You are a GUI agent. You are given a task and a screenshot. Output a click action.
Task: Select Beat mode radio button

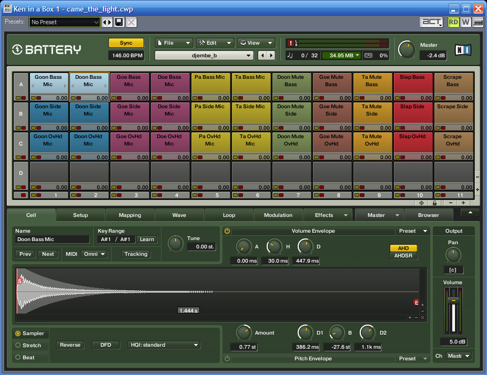(18, 357)
